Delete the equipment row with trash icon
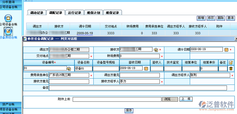 tap(231, 69)
